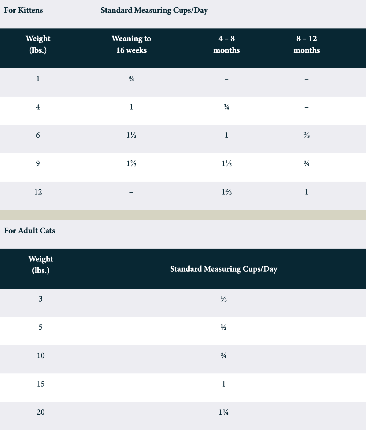Click 'Weight (lbs.)' header in adult cats table
Screen dimensions: 366x430
[41, 265]
